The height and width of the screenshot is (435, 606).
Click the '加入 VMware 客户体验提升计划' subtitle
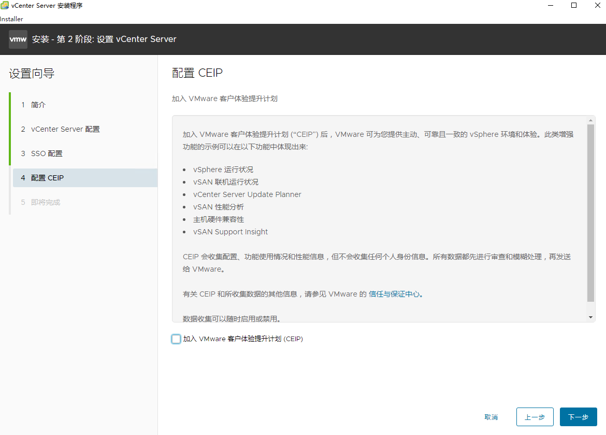pos(225,99)
